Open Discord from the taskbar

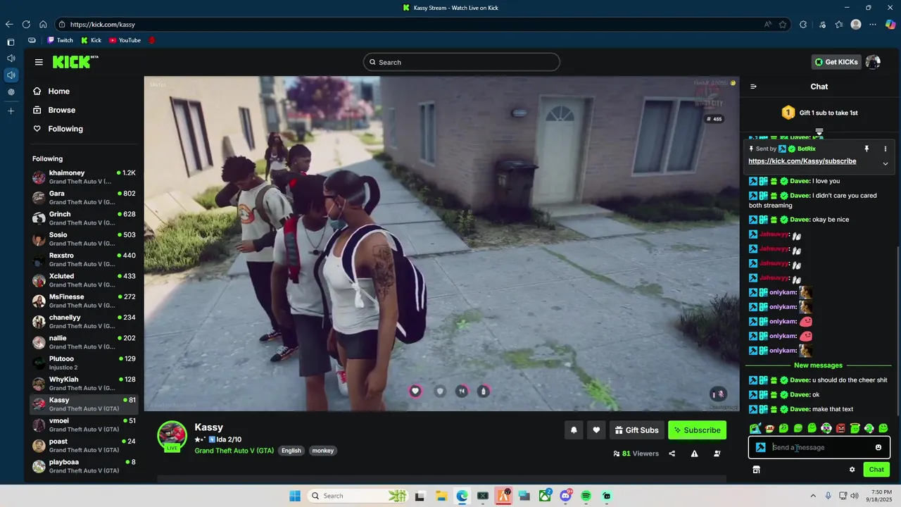(x=566, y=496)
